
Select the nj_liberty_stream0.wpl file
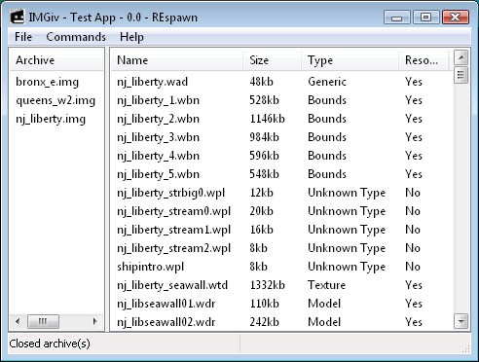click(173, 211)
